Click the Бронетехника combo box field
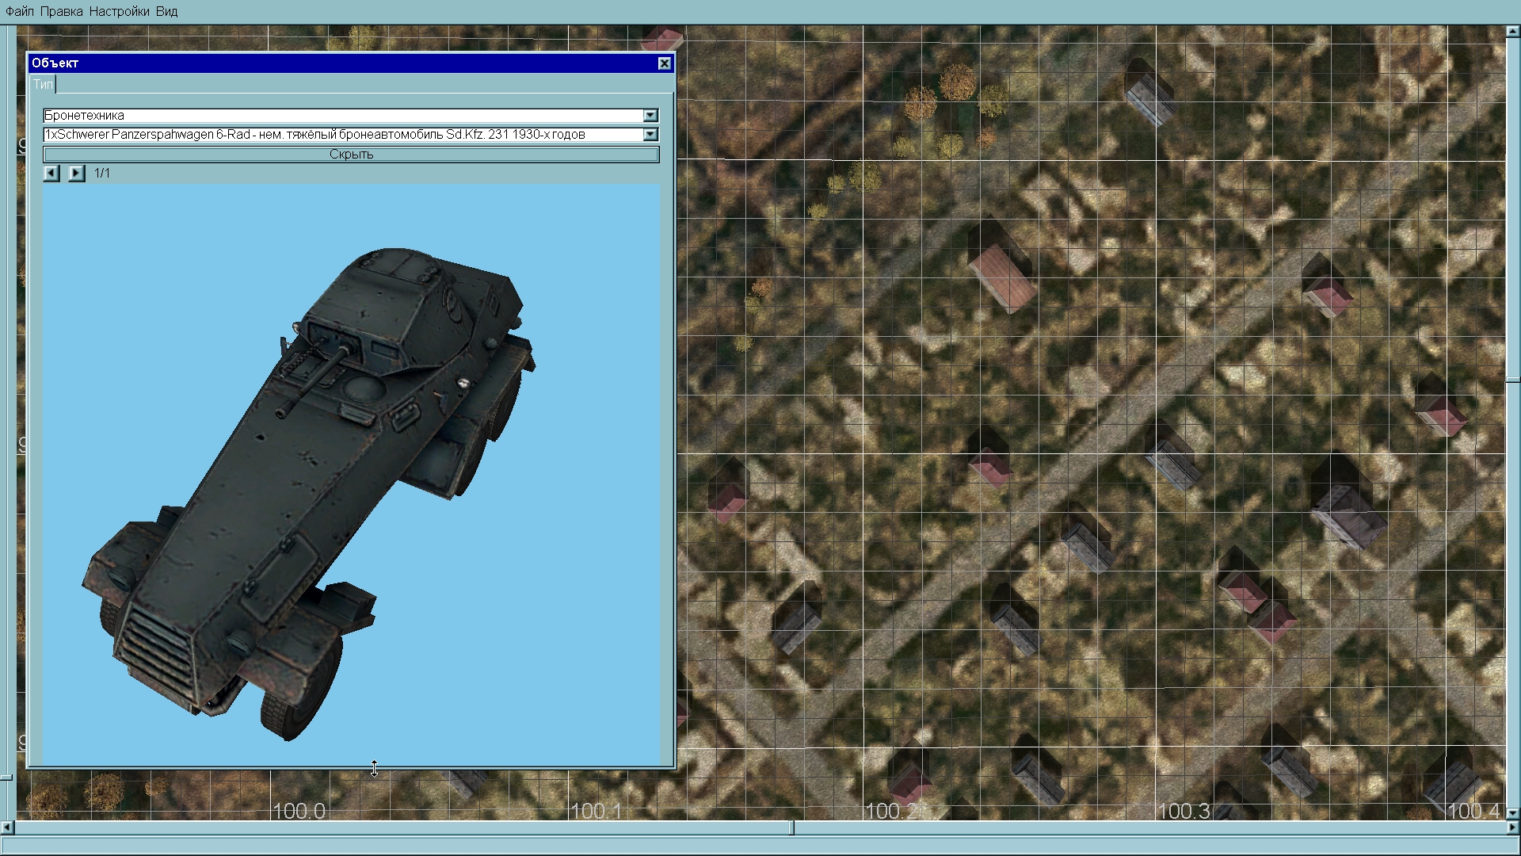The width and height of the screenshot is (1521, 856). pos(341,116)
